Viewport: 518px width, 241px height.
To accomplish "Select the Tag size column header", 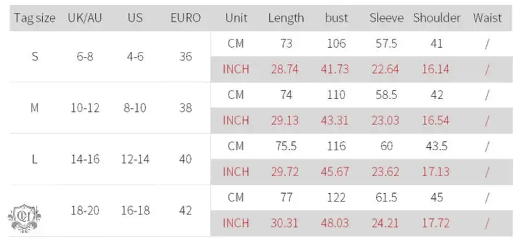I will click(34, 18).
